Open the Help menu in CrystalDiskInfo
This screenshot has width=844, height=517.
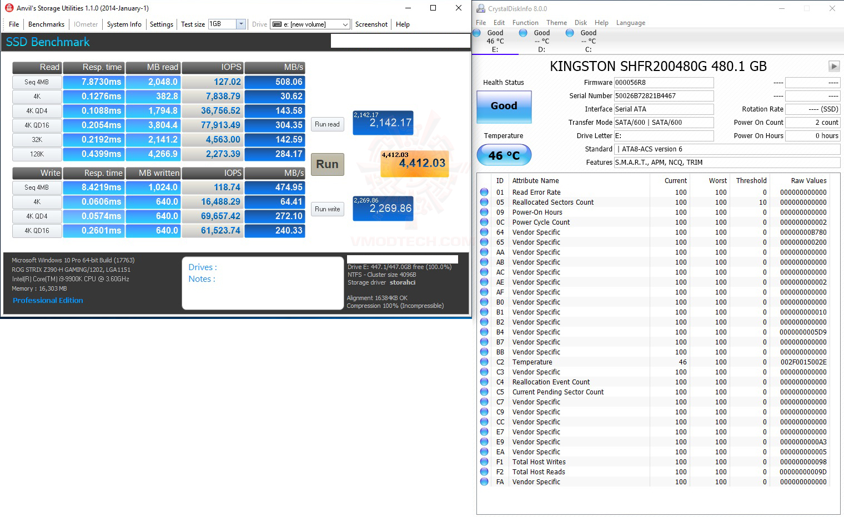601,23
